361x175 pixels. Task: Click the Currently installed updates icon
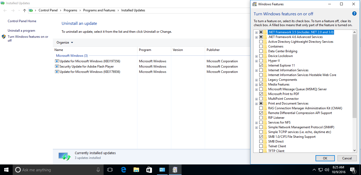(65, 156)
